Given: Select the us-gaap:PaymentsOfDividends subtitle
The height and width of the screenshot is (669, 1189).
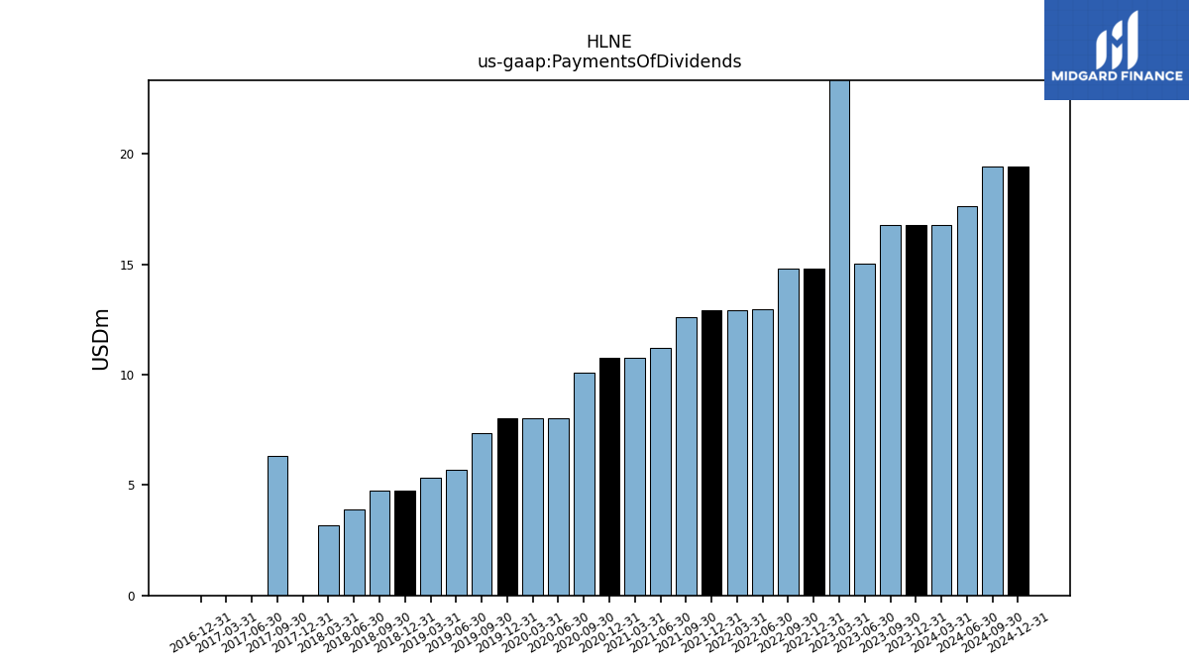Looking at the screenshot, I should 609,62.
